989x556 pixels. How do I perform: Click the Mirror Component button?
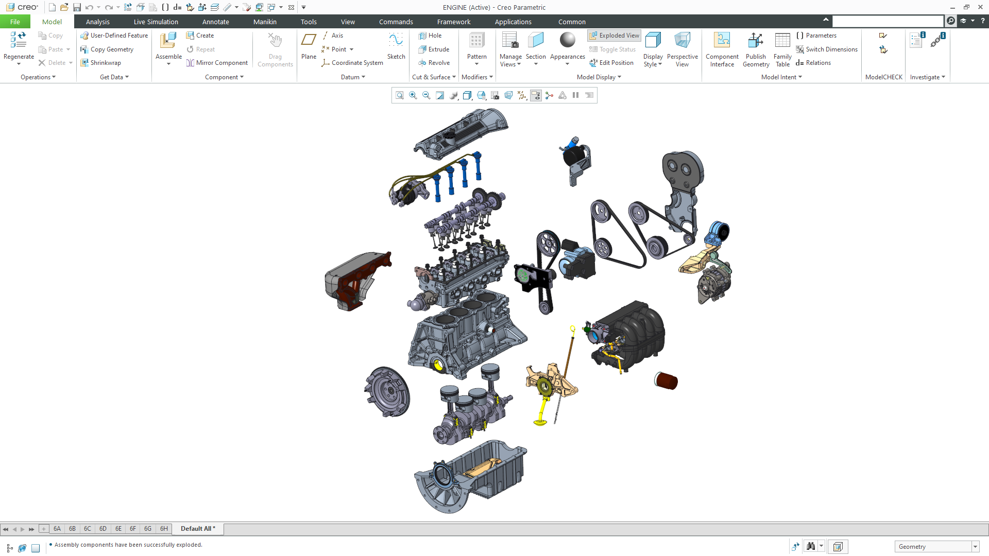(x=217, y=63)
